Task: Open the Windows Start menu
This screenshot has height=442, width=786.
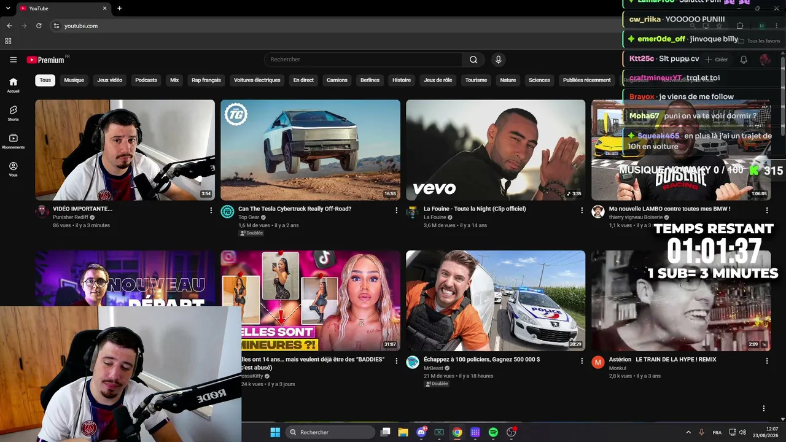Action: [275, 432]
